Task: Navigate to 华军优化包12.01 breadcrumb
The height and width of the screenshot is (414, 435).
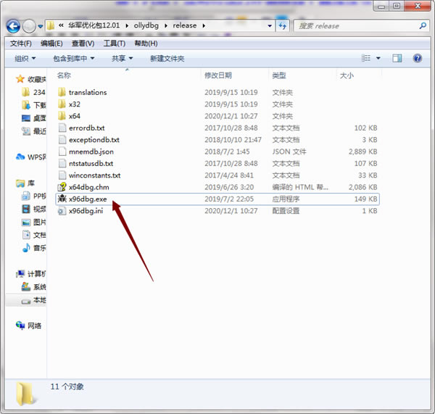Action: tap(94, 25)
